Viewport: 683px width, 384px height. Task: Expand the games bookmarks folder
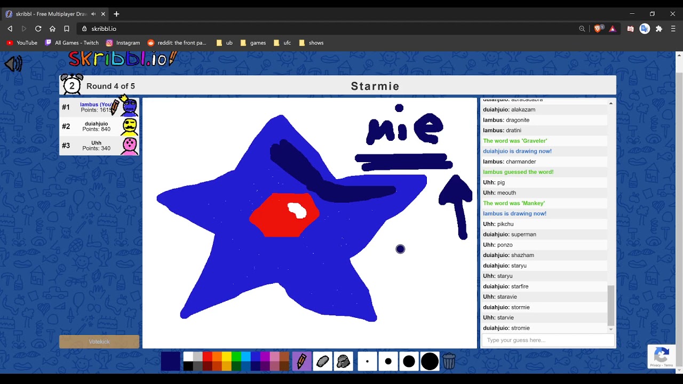tap(253, 43)
